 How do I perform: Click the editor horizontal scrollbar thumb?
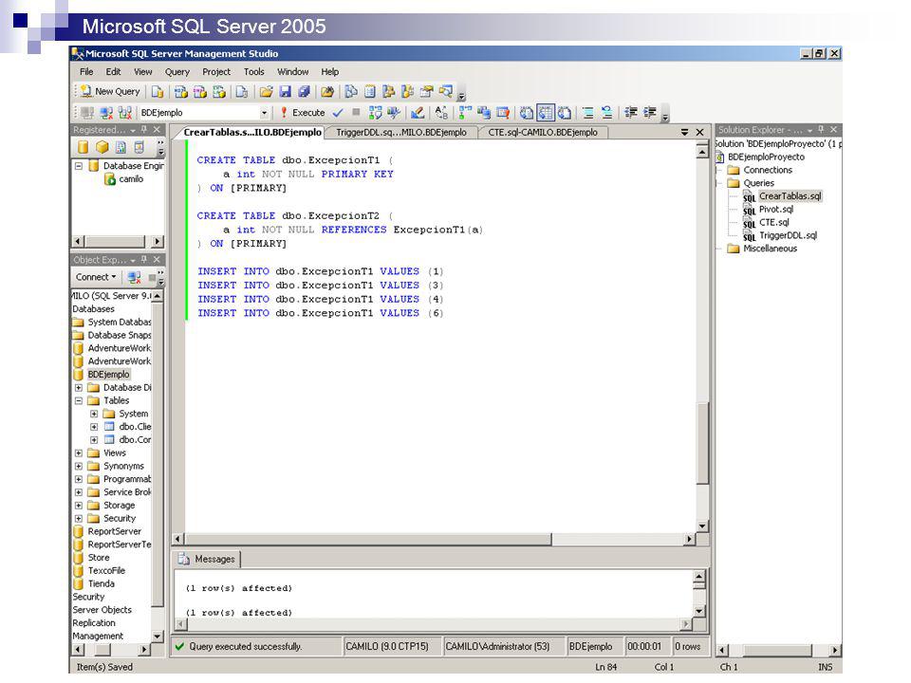pos(368,540)
